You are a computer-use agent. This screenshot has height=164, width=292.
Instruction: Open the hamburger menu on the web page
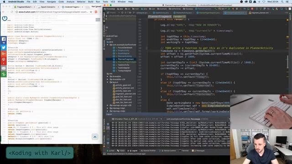(x=98, y=20)
